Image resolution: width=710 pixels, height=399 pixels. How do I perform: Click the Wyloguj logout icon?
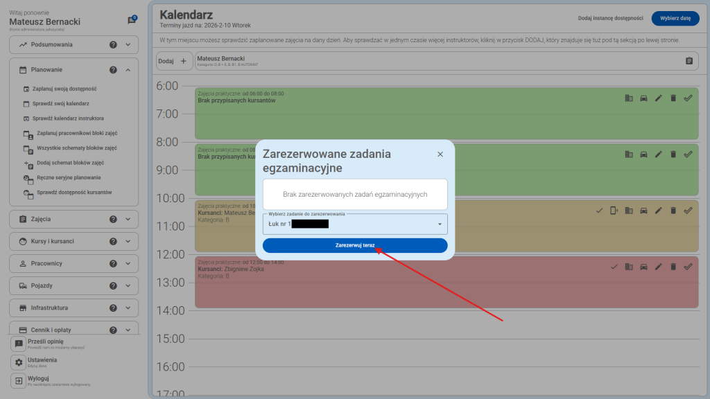(19, 379)
